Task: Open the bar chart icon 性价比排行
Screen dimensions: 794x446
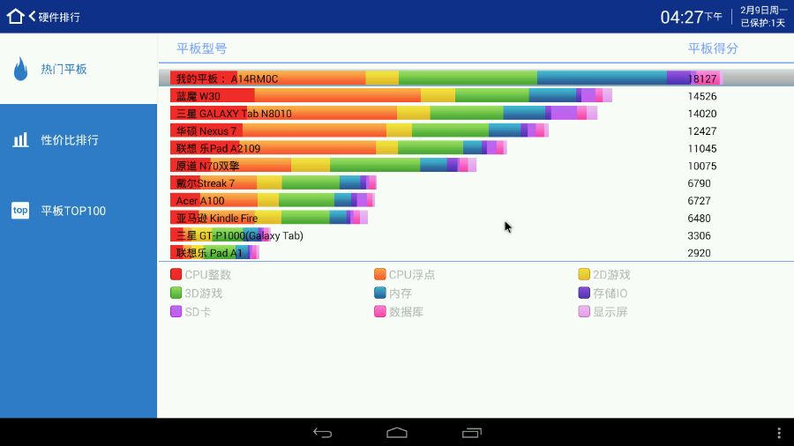Action: click(20, 139)
